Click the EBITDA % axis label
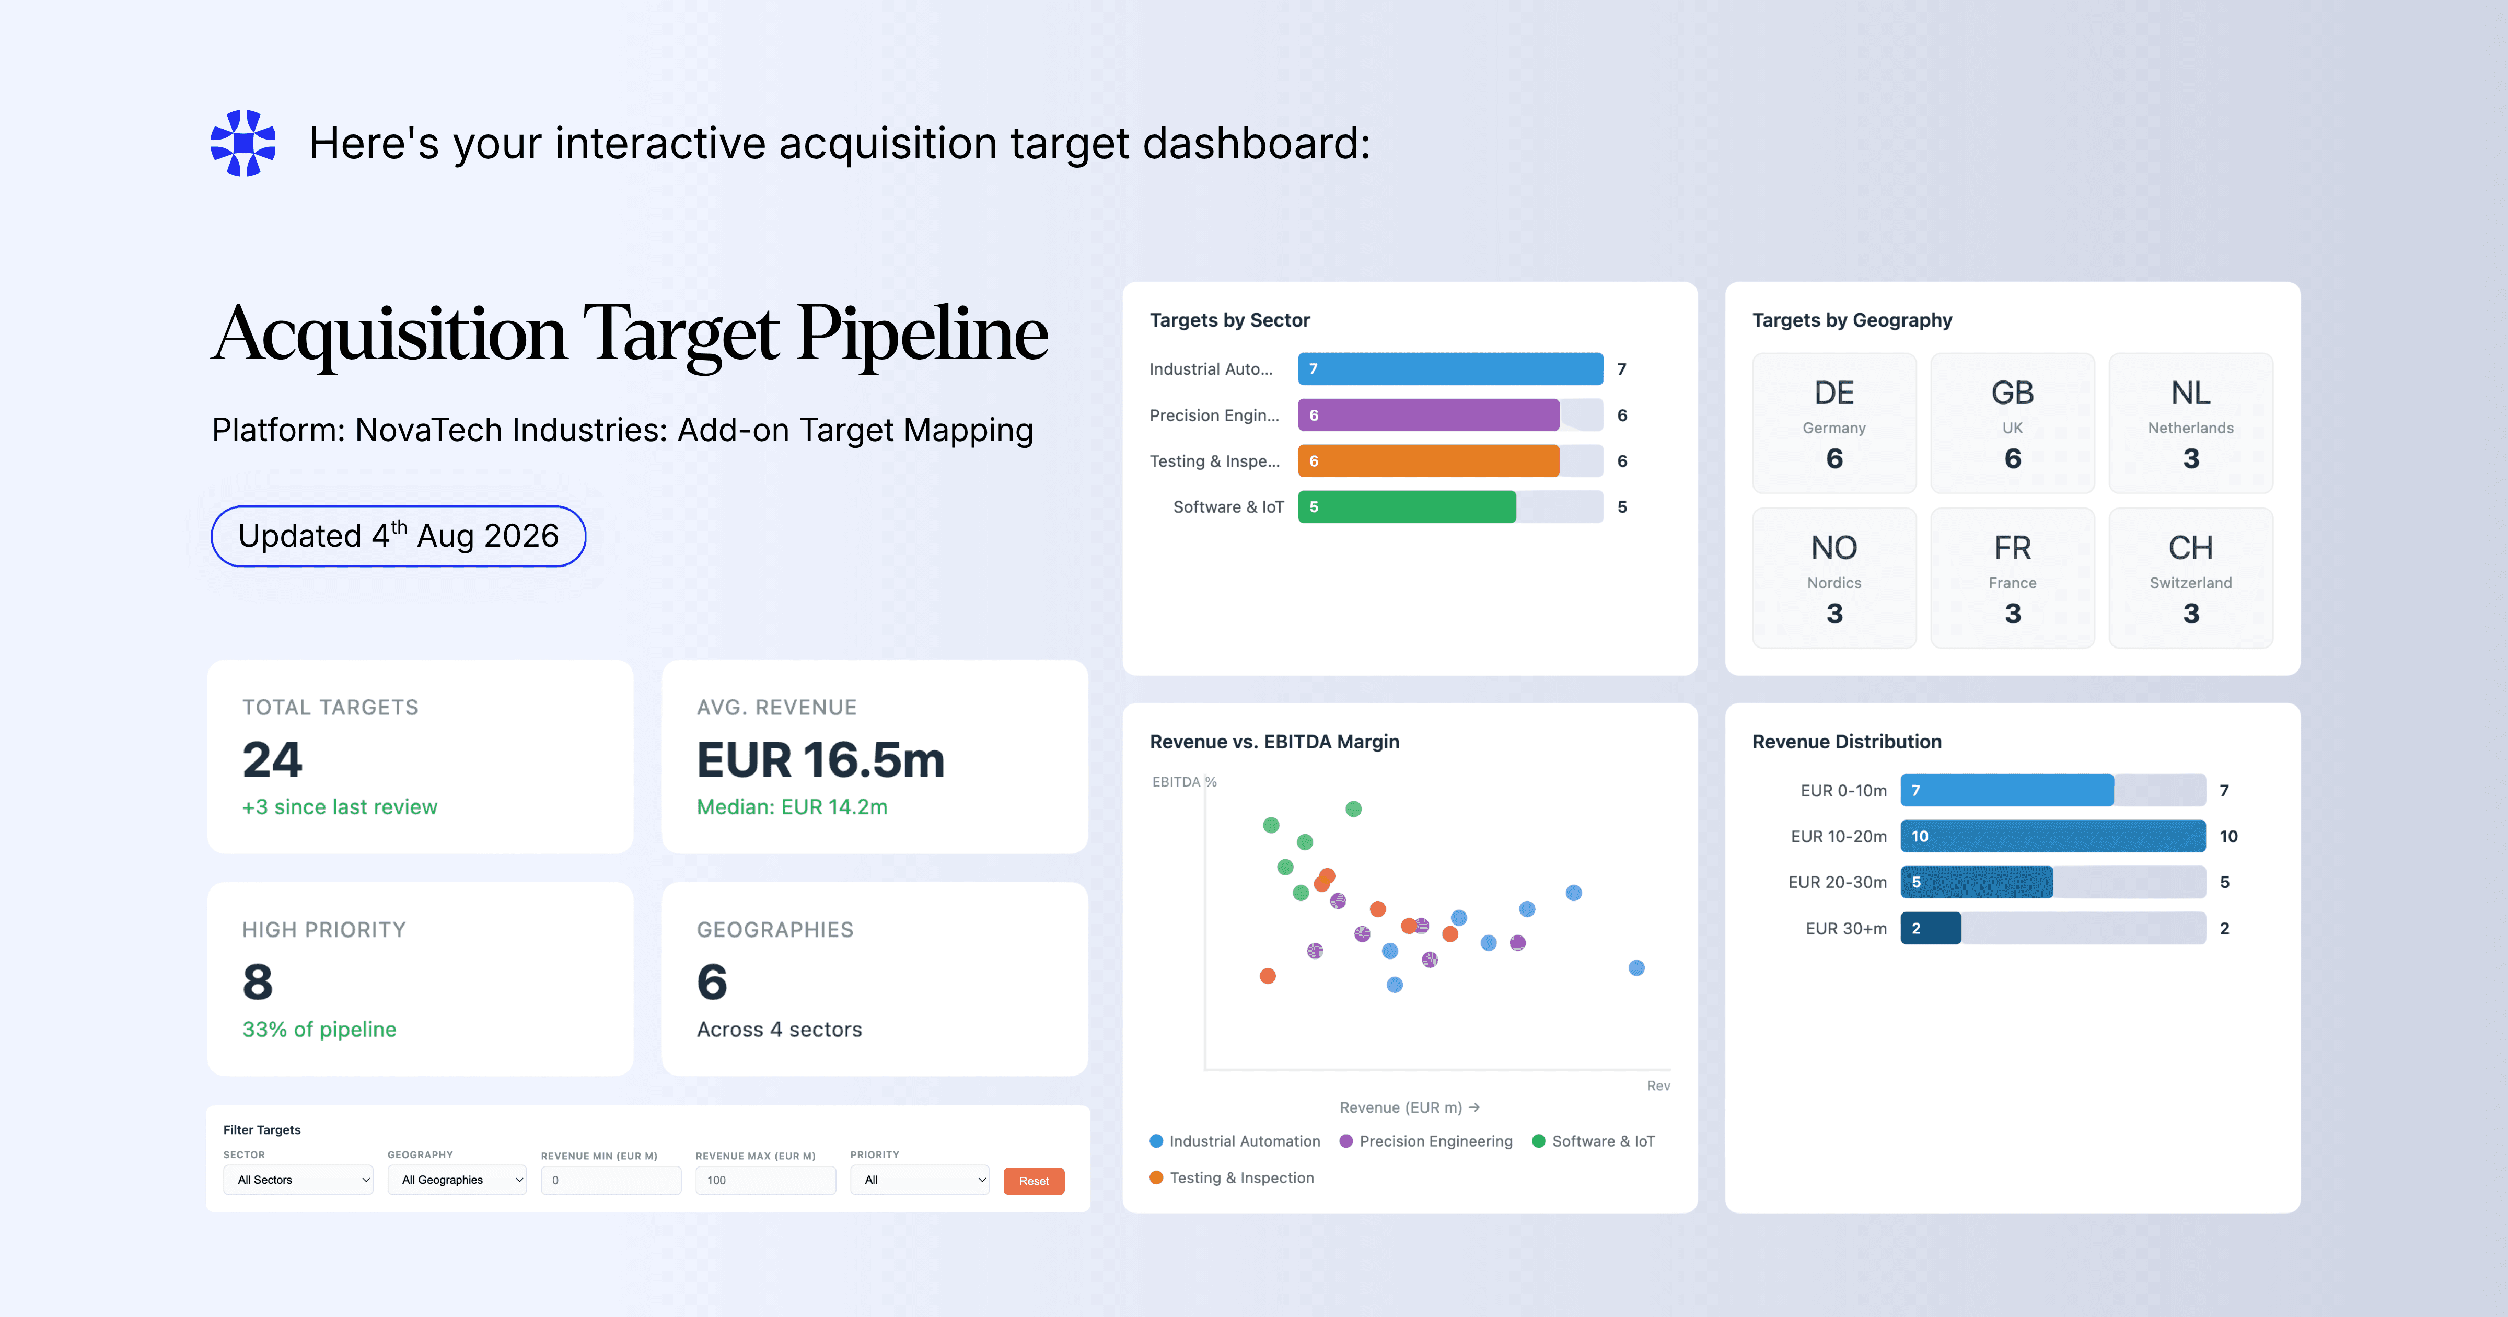Viewport: 2508px width, 1317px height. [1184, 782]
